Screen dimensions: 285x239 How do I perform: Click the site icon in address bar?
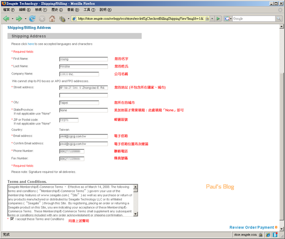[74, 19]
